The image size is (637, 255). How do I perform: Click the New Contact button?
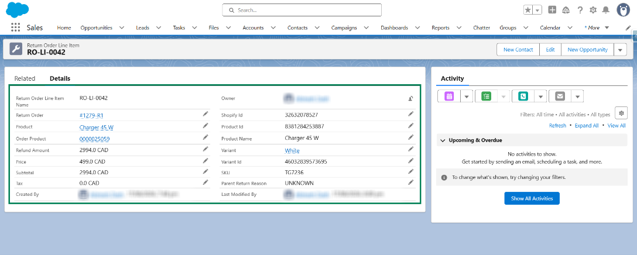click(518, 50)
